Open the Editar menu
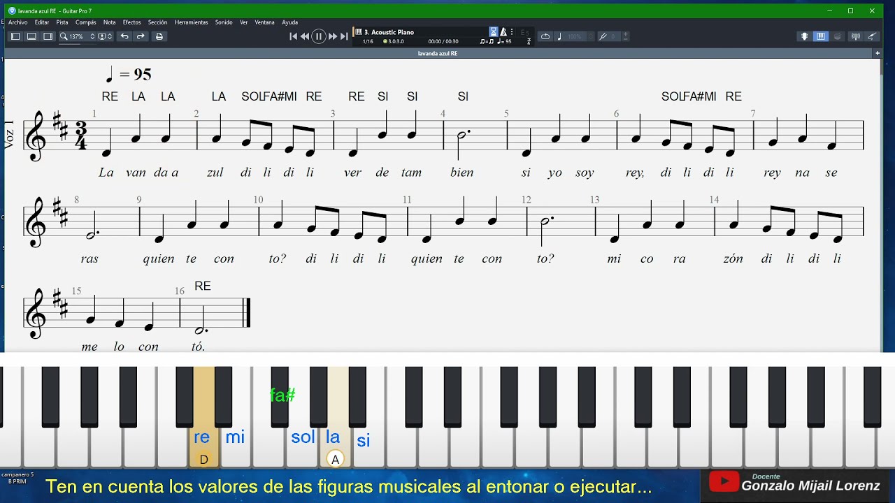Viewport: 895px width, 503px height. click(x=42, y=22)
